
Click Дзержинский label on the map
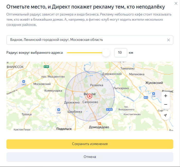point(112,74)
